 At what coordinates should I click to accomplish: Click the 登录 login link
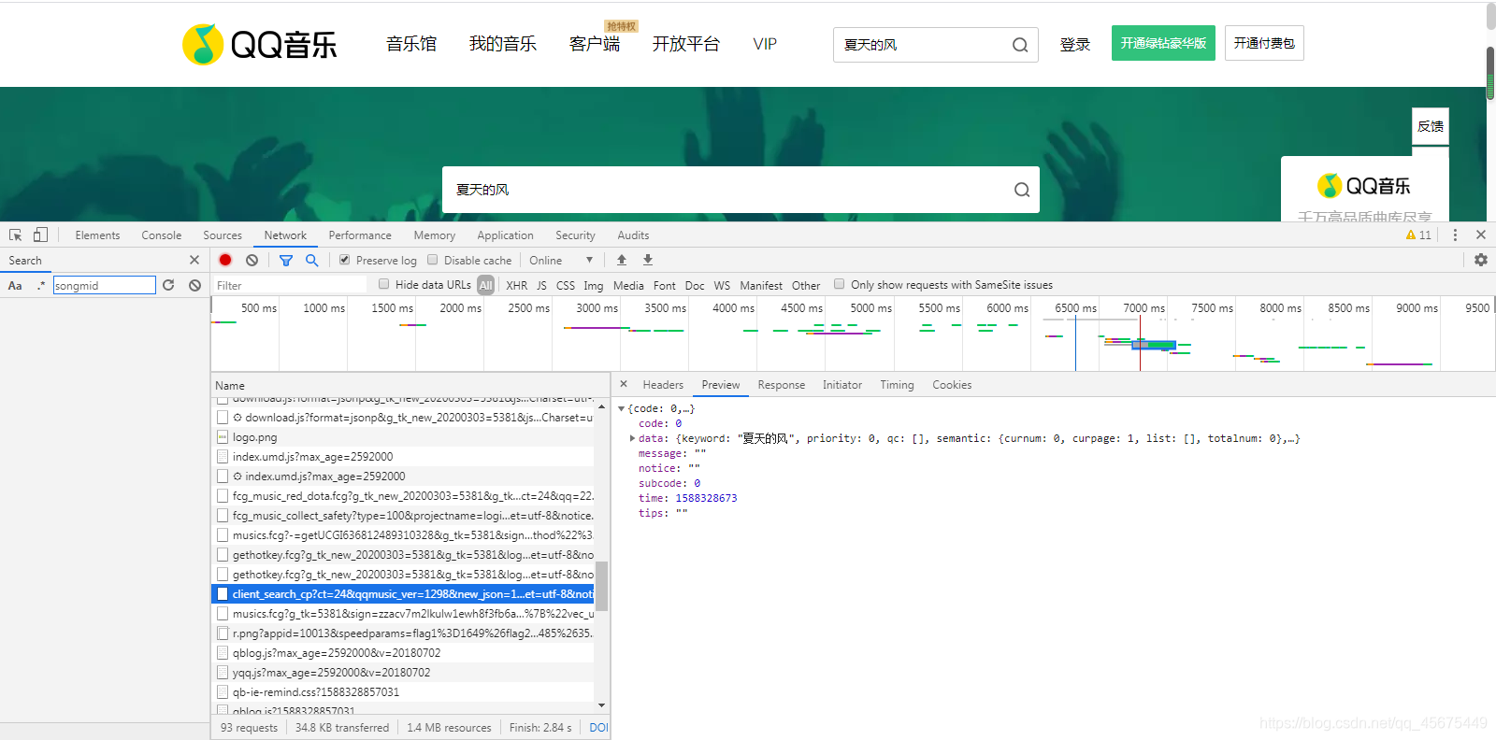pos(1075,44)
